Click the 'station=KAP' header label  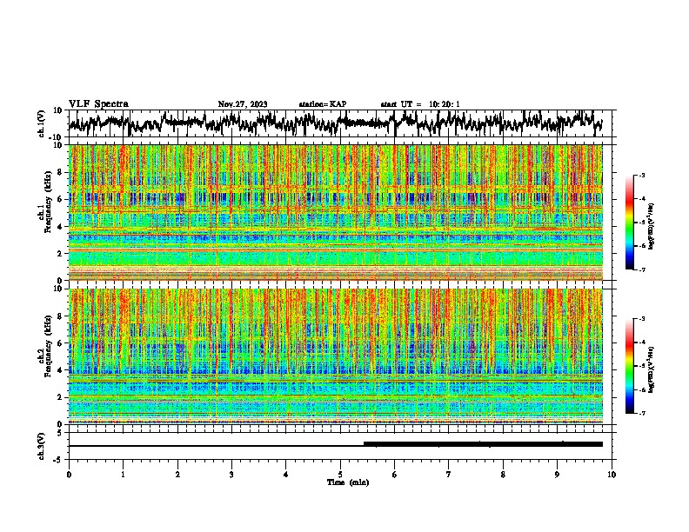(x=323, y=104)
